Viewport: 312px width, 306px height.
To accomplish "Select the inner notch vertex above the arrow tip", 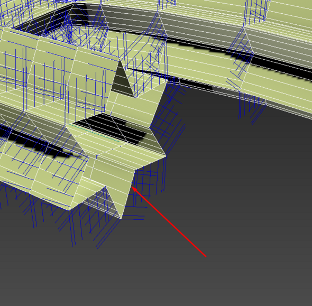I will [135, 170].
